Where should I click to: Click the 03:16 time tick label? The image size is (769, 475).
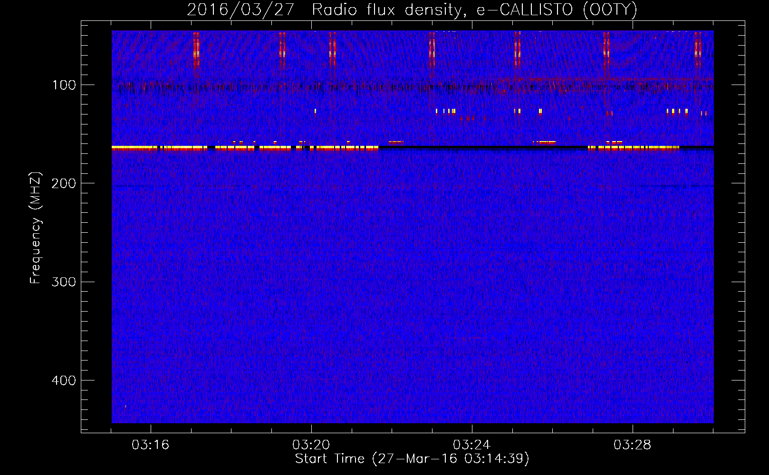coord(151,445)
